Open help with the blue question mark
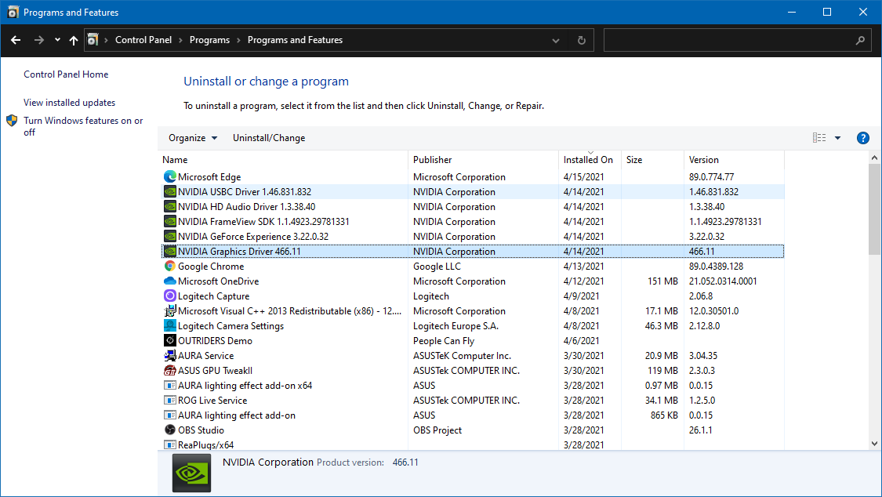 (862, 138)
